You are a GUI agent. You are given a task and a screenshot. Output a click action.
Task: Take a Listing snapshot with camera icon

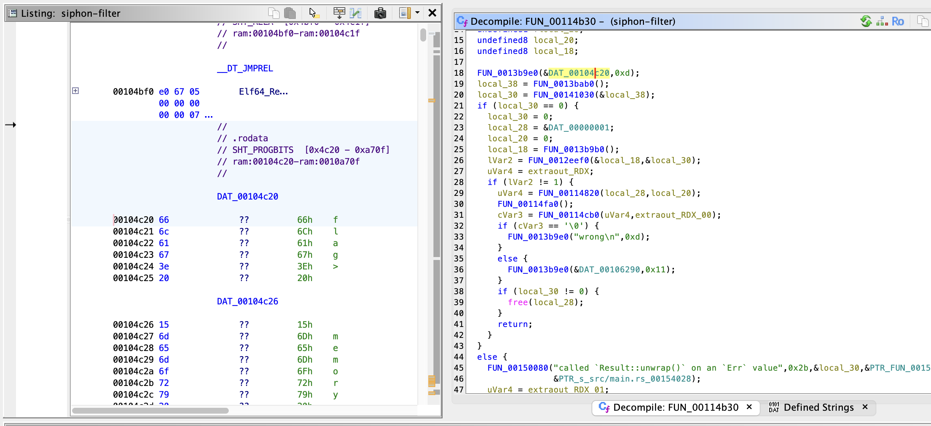tap(380, 13)
